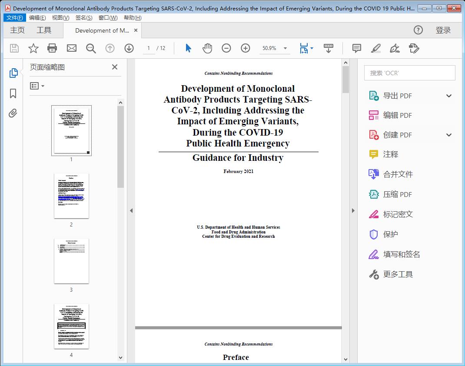
Task: Select the page 2 thumbnail
Action: click(71, 196)
